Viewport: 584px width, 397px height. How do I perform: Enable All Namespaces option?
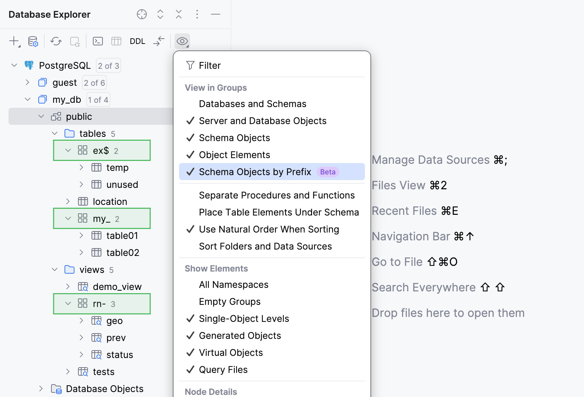272,285
